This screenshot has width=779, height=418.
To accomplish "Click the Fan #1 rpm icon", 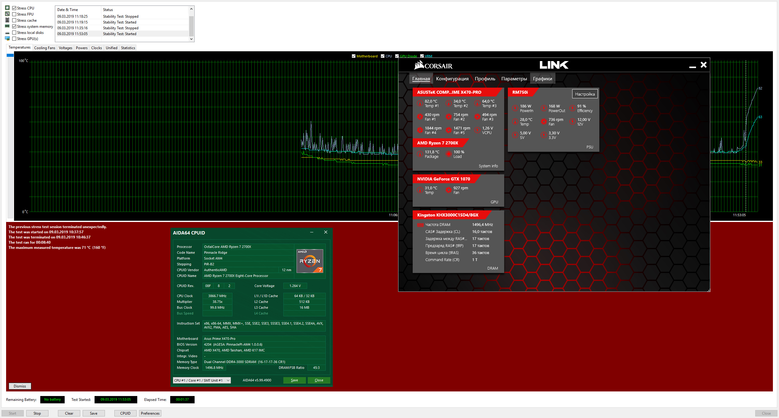I will coord(420,117).
